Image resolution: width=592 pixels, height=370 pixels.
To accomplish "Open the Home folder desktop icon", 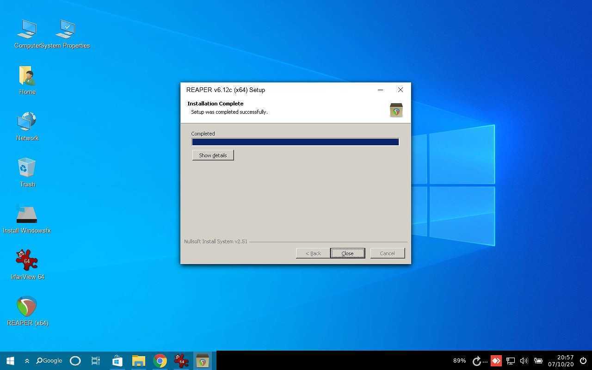I will click(x=27, y=76).
